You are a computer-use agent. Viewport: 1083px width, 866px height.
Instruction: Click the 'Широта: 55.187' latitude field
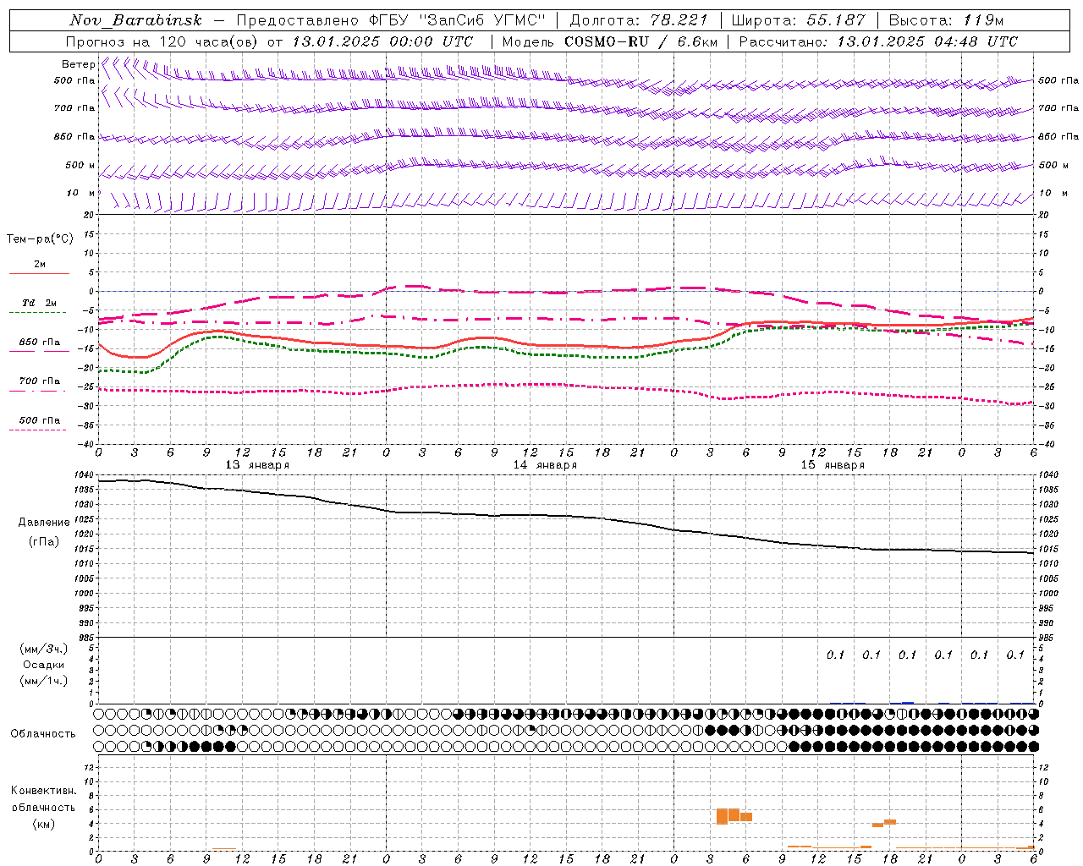(798, 20)
